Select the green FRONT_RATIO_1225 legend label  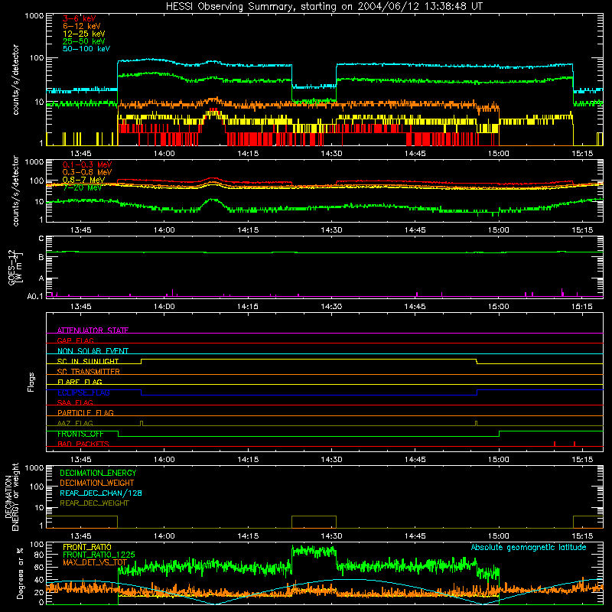pos(99,555)
